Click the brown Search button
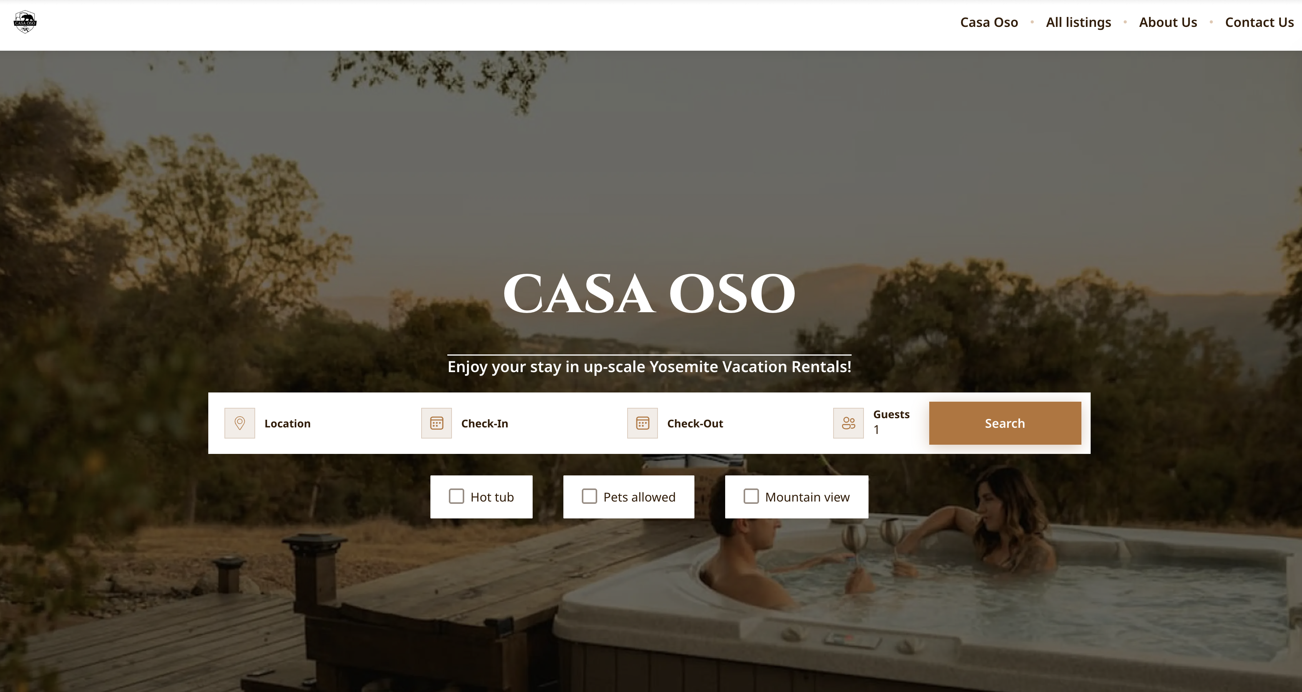 1005,423
